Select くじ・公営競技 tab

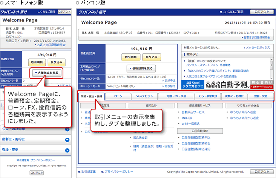[208, 96]
